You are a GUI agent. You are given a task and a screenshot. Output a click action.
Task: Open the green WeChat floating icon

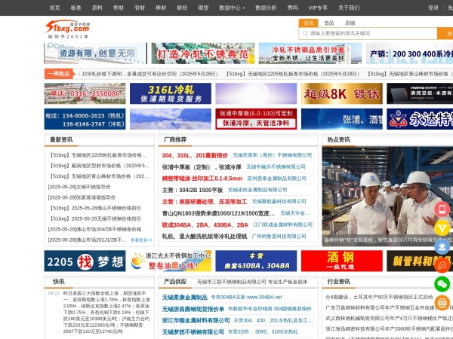(442, 284)
